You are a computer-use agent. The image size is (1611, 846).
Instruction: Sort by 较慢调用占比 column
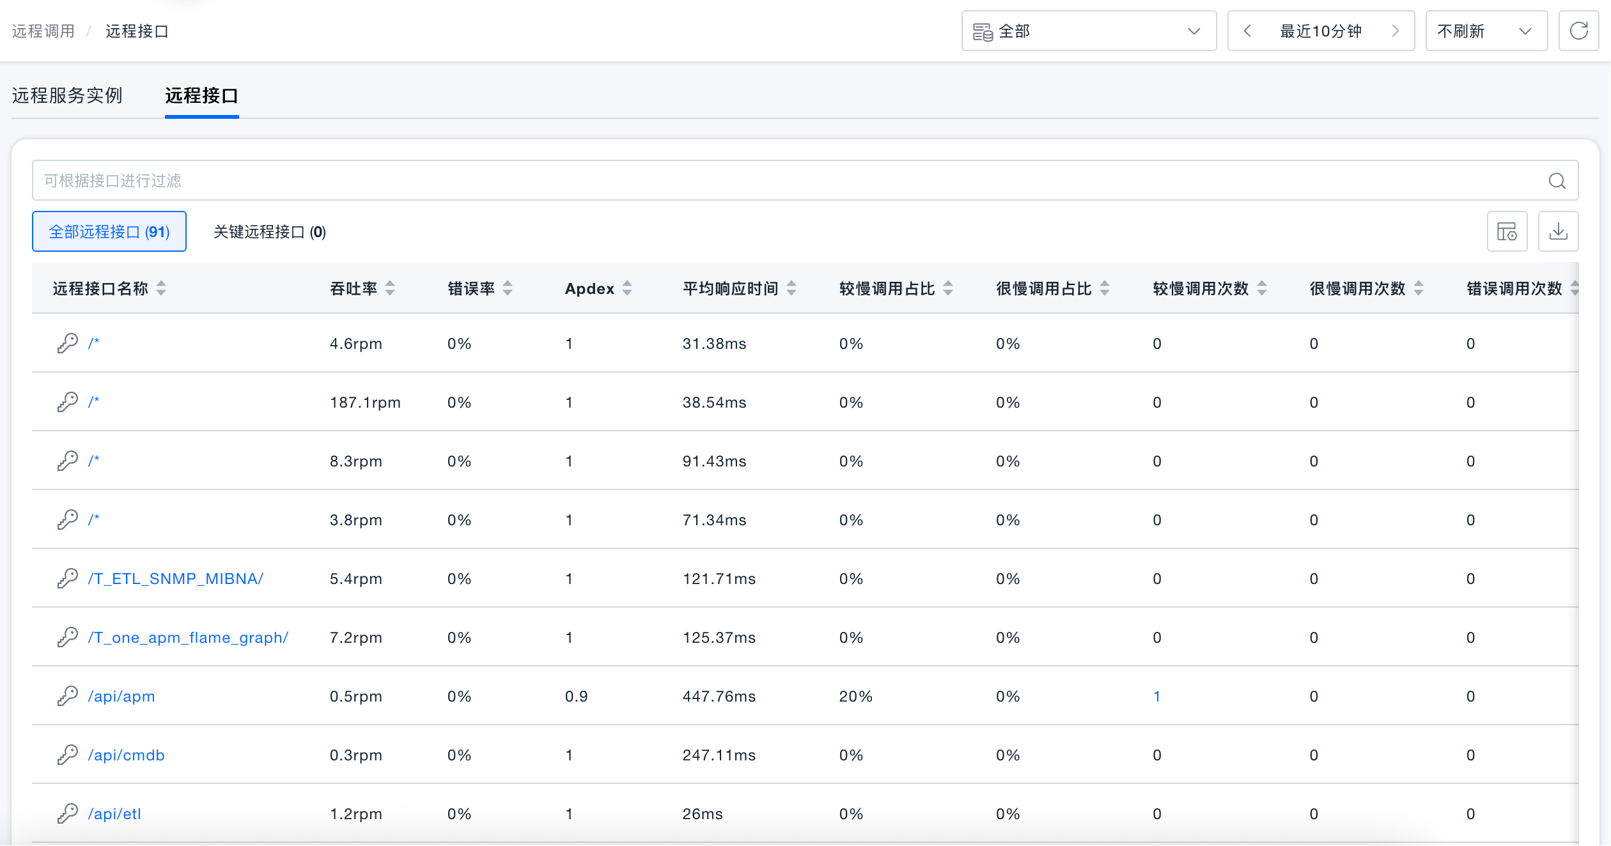[x=948, y=289]
